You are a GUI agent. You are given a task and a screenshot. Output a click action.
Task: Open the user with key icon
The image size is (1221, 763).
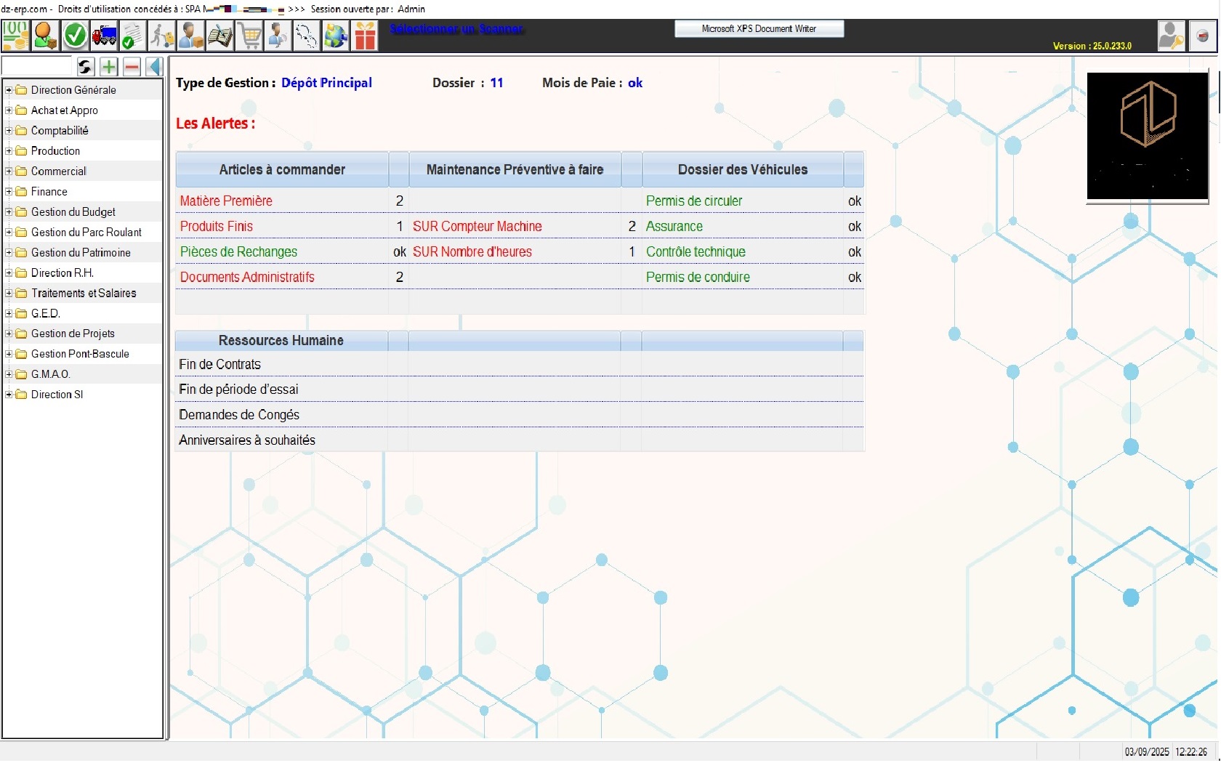[1171, 35]
